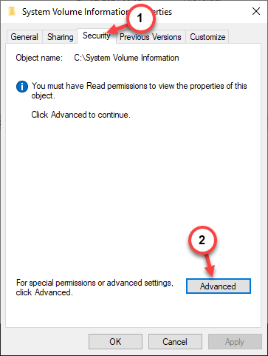Confirm with the OK button
This screenshot has width=268, height=356.
(115, 342)
